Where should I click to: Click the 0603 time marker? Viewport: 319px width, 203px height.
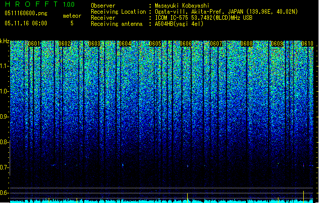95,44
